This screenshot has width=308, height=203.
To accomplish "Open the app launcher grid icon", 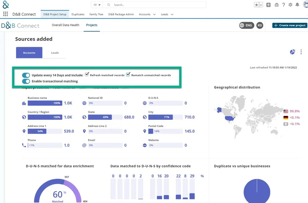I will [x=5, y=14].
